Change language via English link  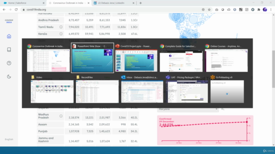pyautogui.click(x=9, y=139)
